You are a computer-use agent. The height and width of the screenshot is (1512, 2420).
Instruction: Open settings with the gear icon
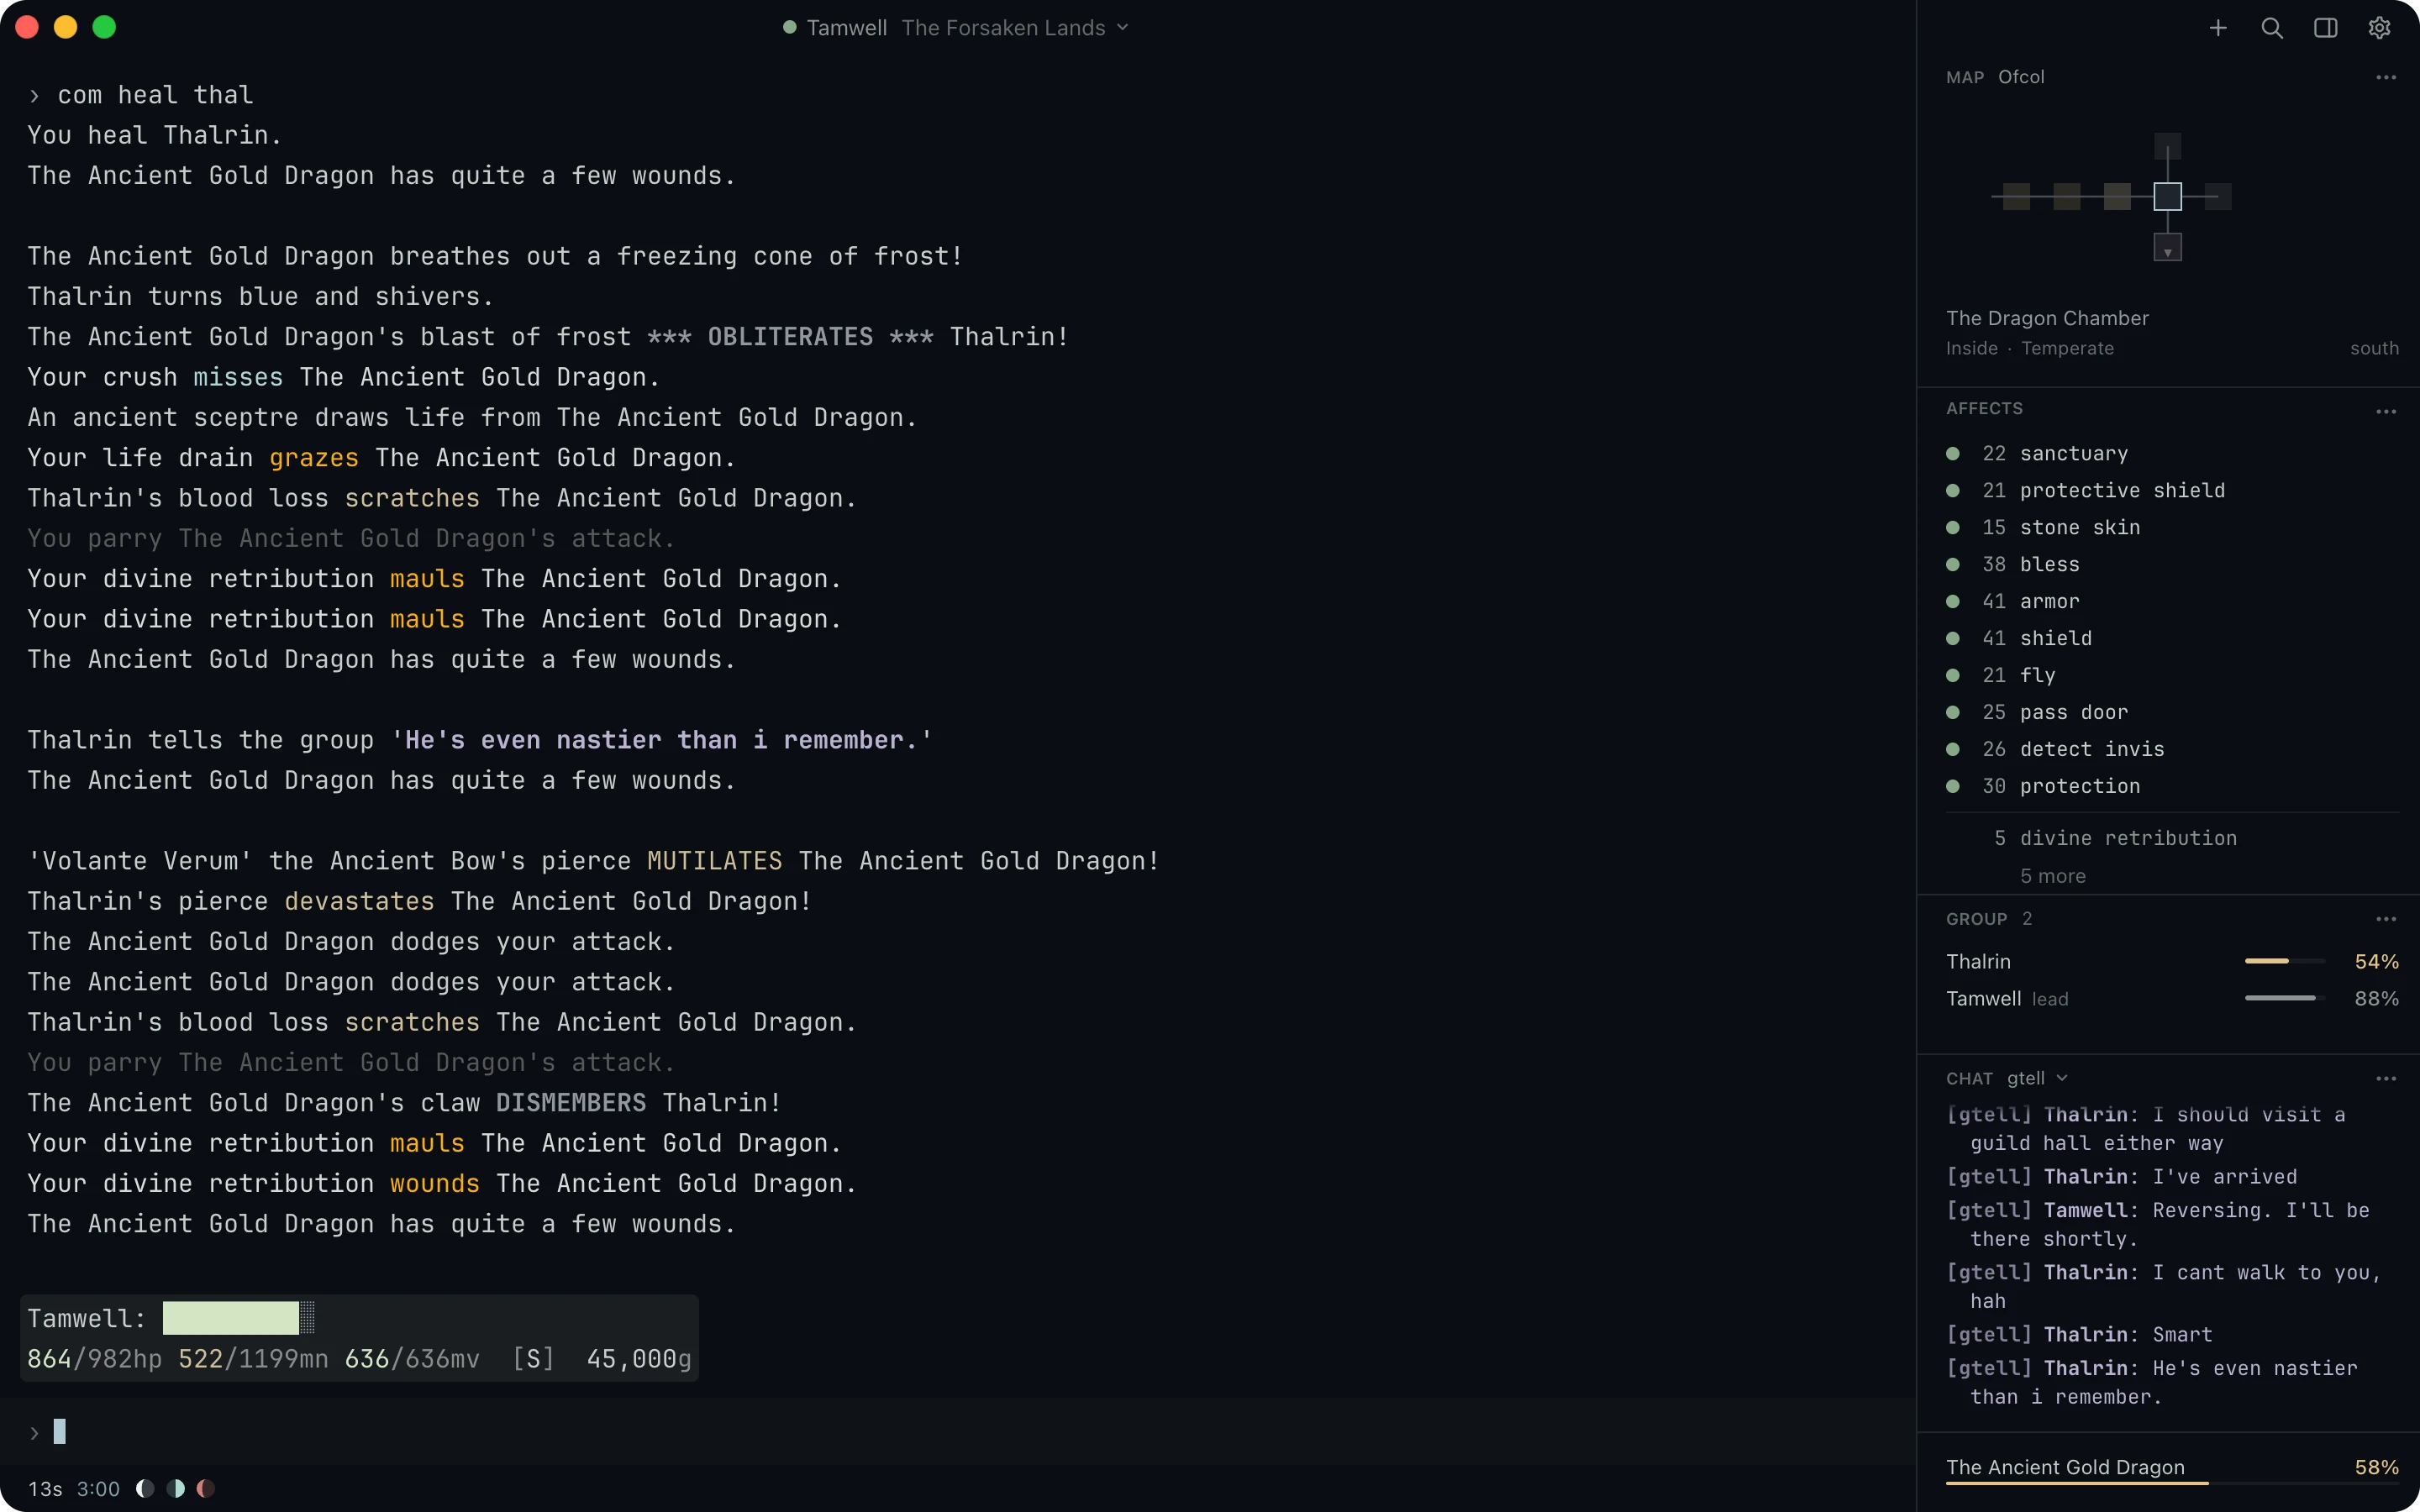[2379, 28]
